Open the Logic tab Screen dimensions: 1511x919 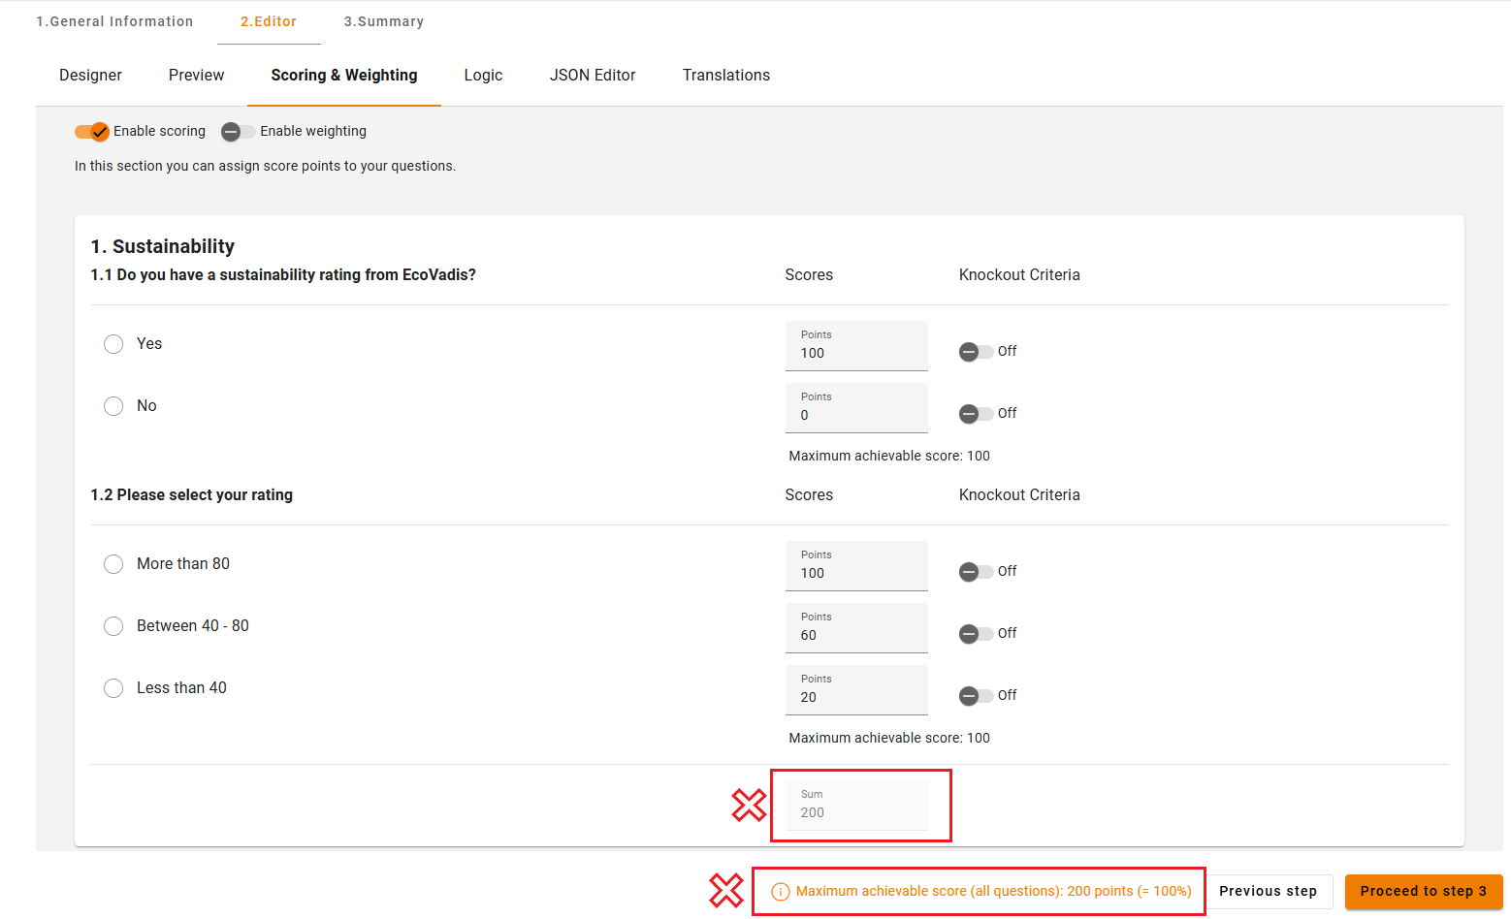pos(483,76)
